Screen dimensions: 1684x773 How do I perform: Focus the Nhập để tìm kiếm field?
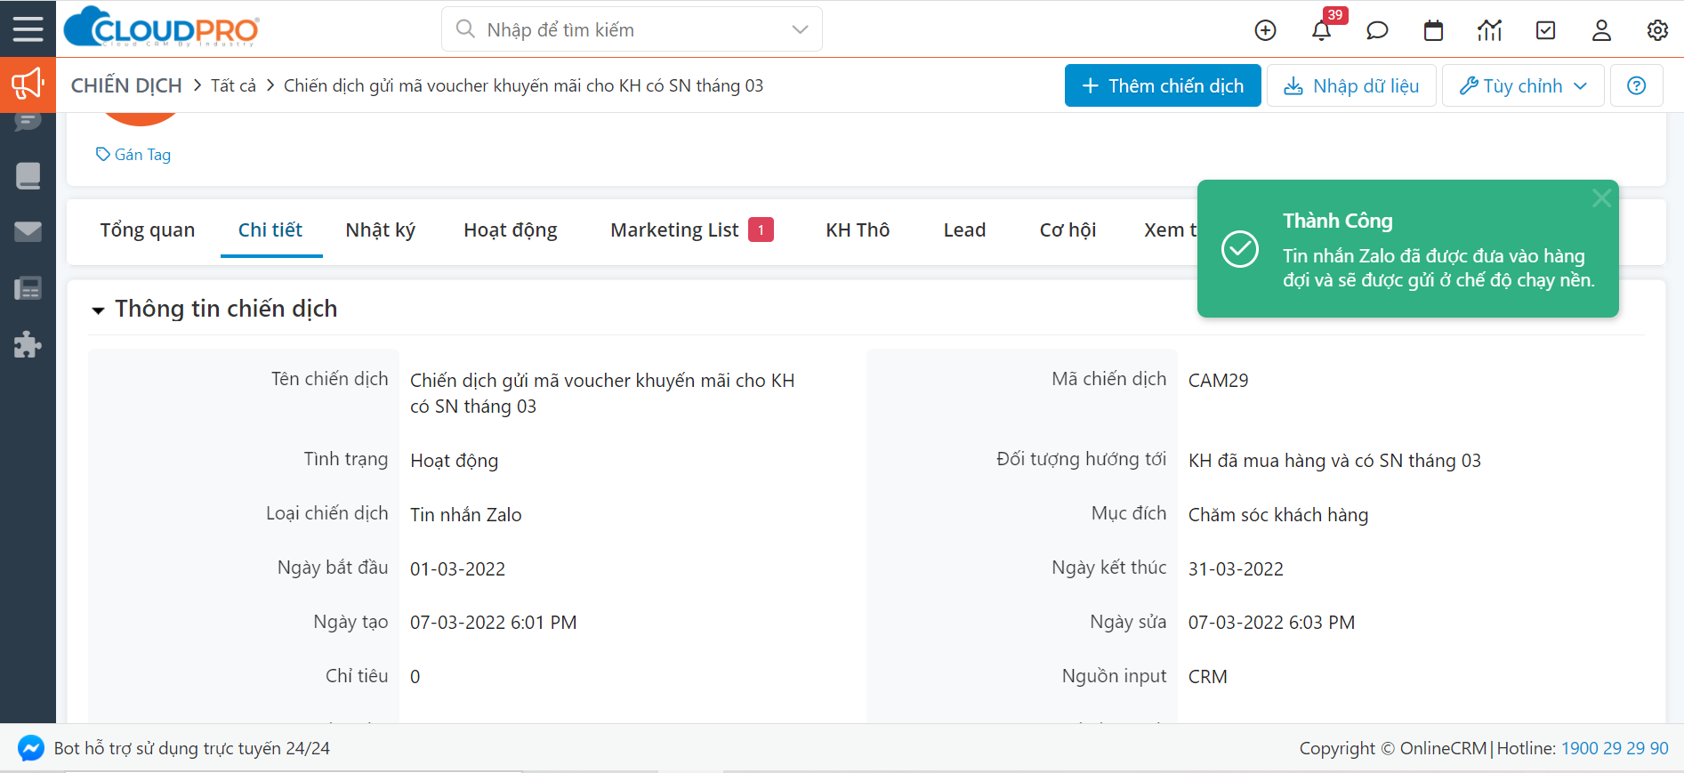coord(632,29)
